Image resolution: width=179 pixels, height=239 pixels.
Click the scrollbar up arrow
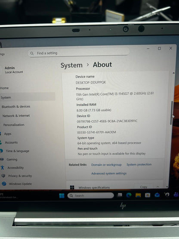pos(173,73)
